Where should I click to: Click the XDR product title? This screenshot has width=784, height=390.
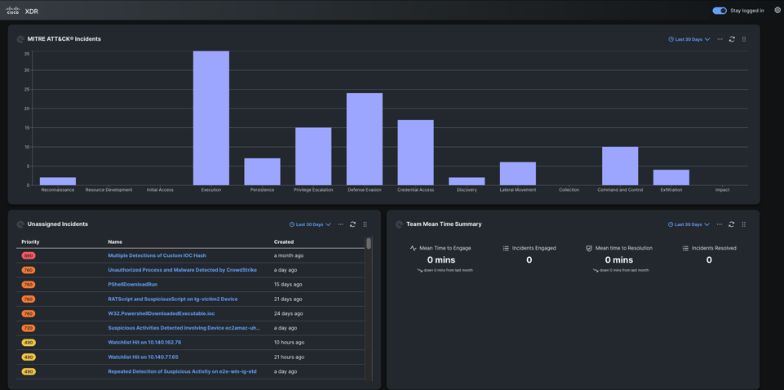click(x=32, y=11)
